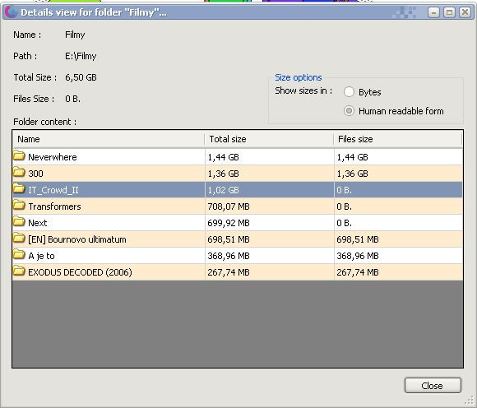
Task: Click the 1,44 GB total size cell
Action: click(x=224, y=157)
